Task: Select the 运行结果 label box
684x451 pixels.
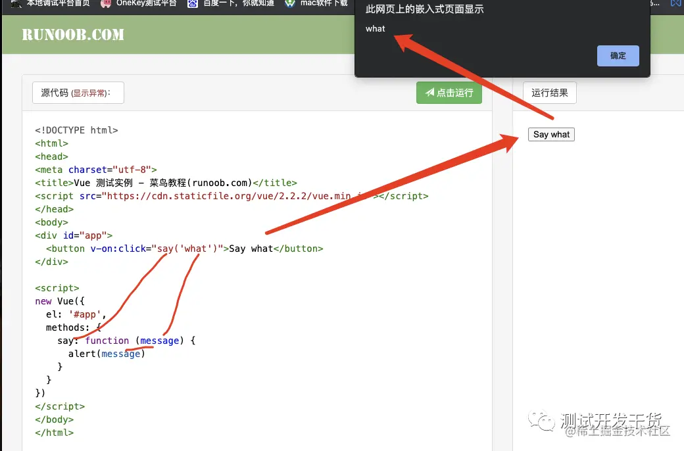Action: point(550,93)
